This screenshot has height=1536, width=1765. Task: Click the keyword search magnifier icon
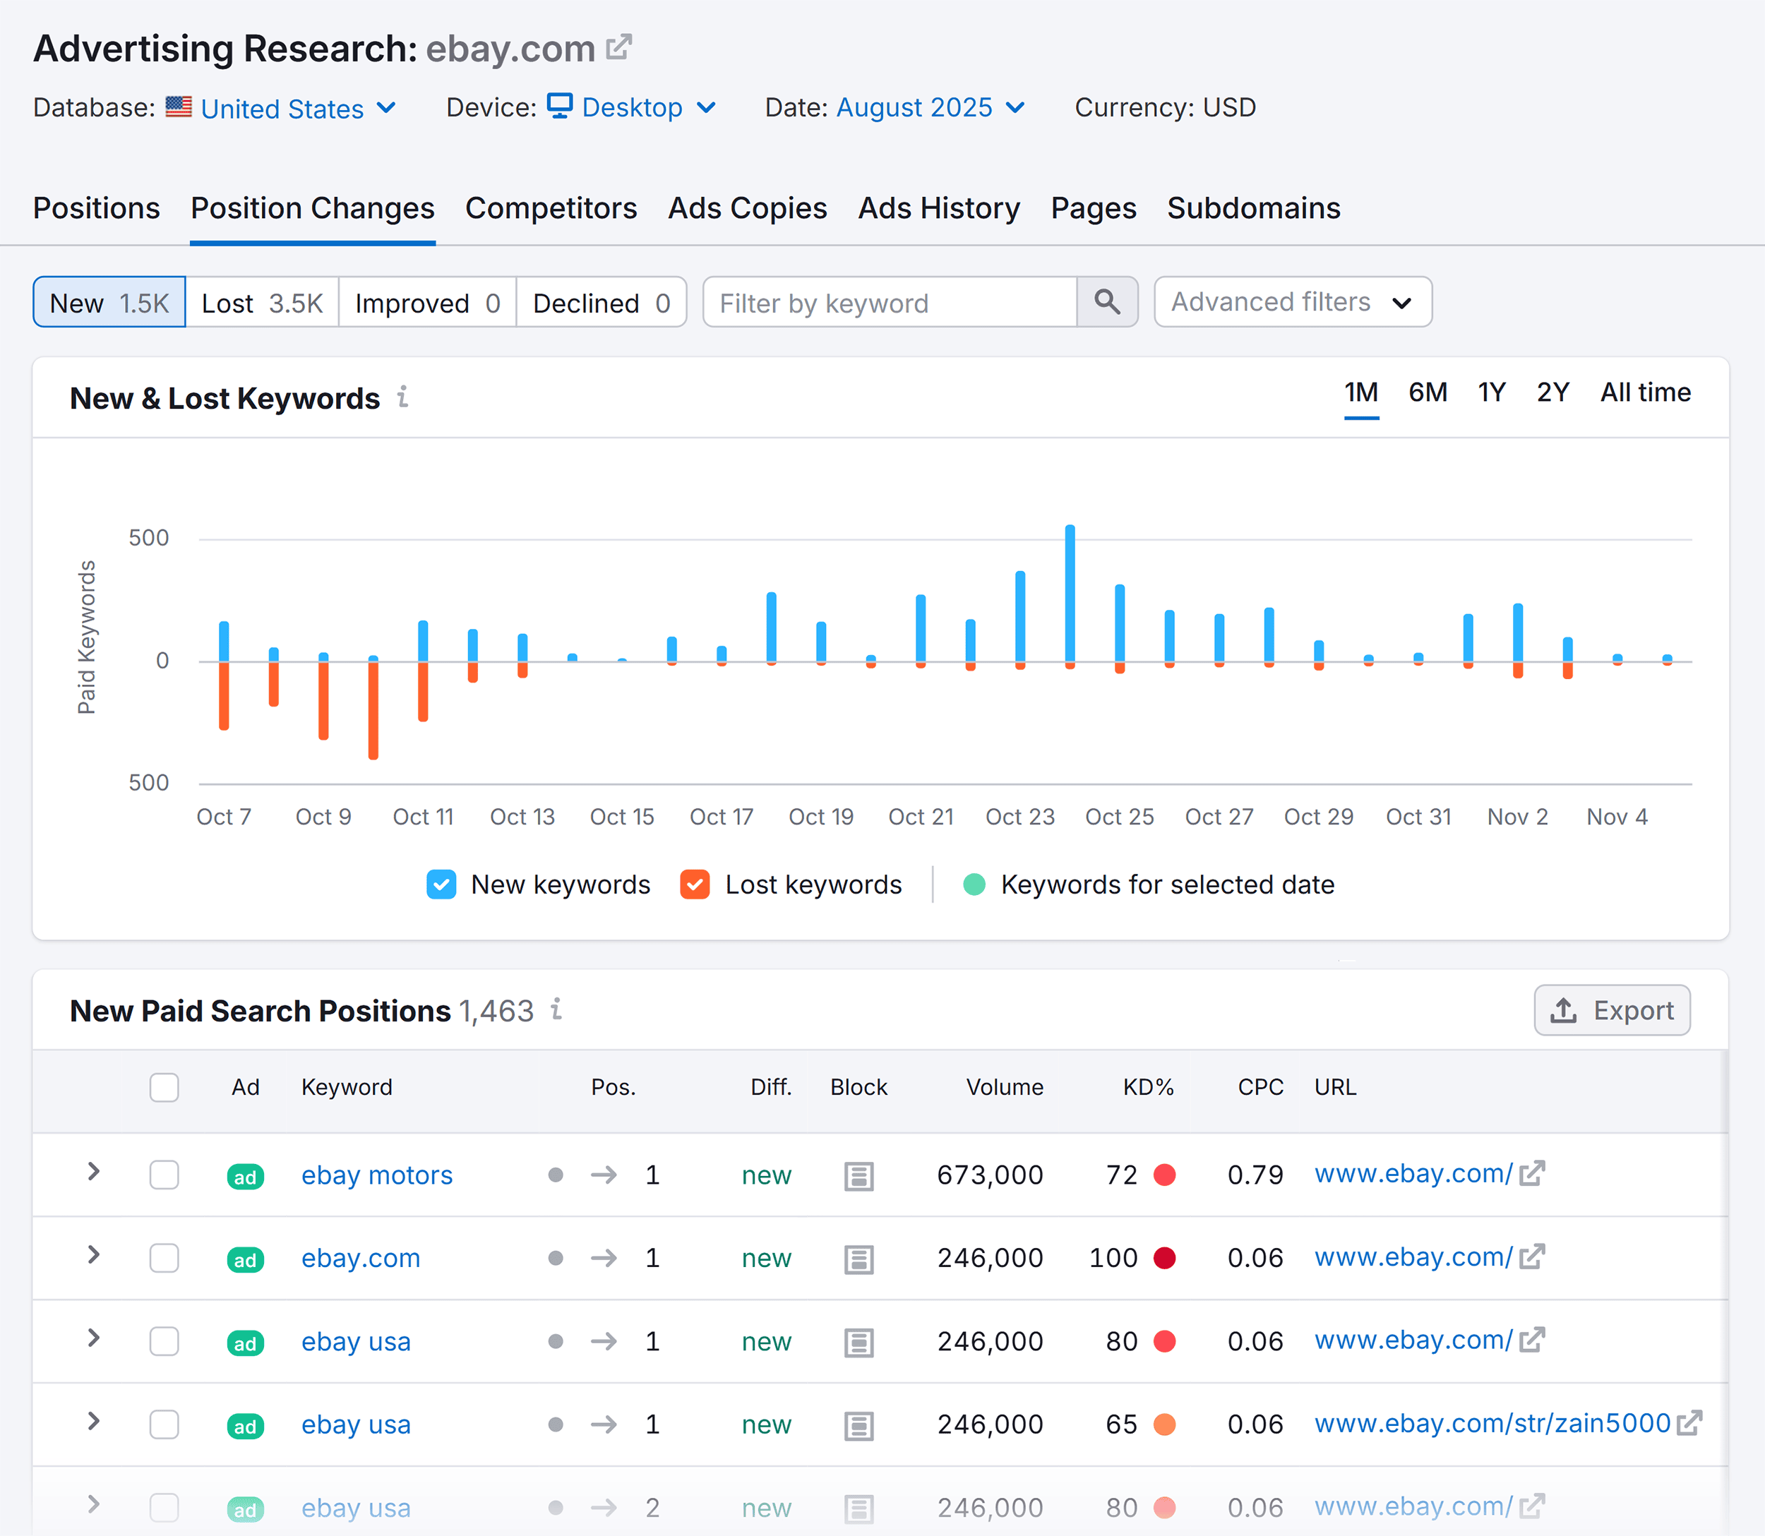[x=1108, y=301]
